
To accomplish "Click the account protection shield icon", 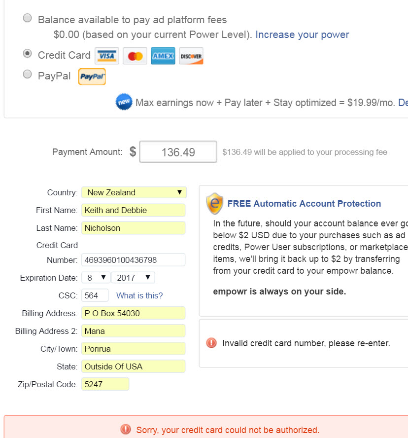I will point(215,203).
